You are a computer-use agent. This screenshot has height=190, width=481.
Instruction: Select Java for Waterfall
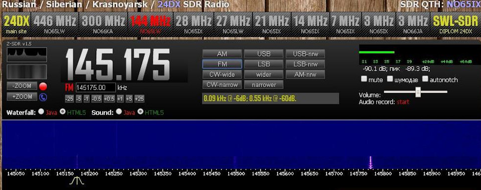coord(41,111)
